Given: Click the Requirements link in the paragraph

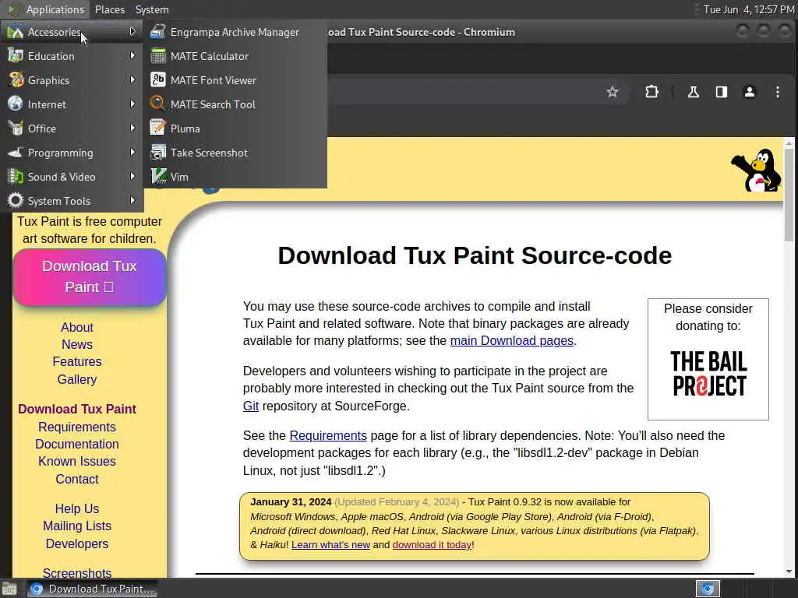Looking at the screenshot, I should (x=328, y=436).
